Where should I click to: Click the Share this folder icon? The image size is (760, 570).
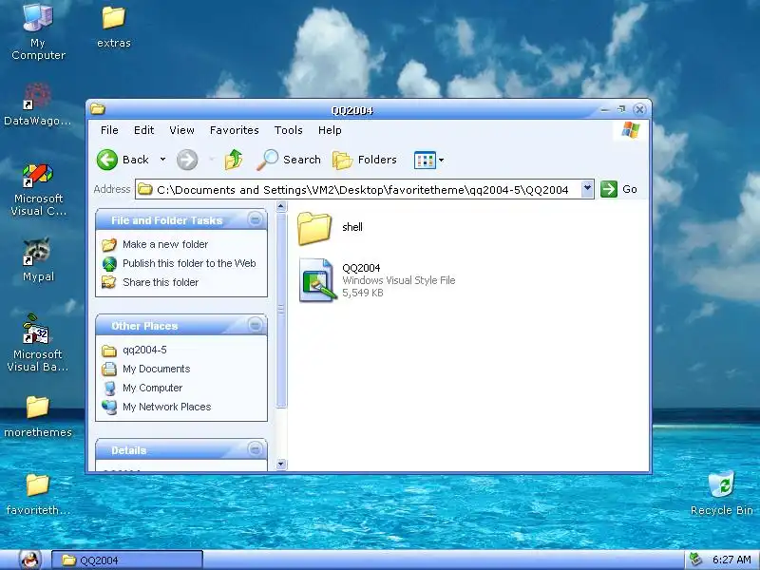pyautogui.click(x=109, y=282)
